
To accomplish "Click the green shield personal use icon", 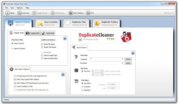I will pos(80,39).
